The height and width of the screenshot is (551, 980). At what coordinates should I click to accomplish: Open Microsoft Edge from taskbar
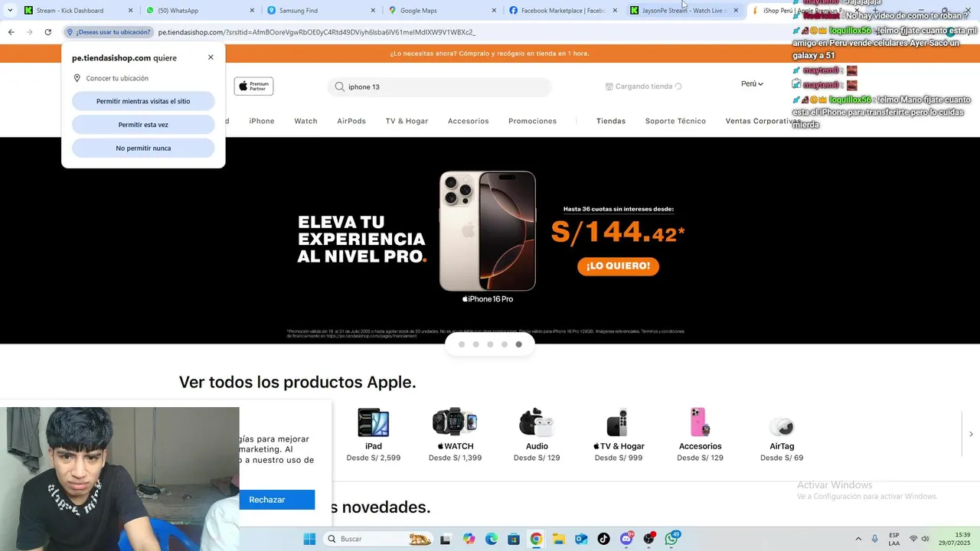(x=492, y=539)
